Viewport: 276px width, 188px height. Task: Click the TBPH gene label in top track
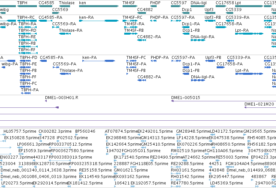point(22,3)
